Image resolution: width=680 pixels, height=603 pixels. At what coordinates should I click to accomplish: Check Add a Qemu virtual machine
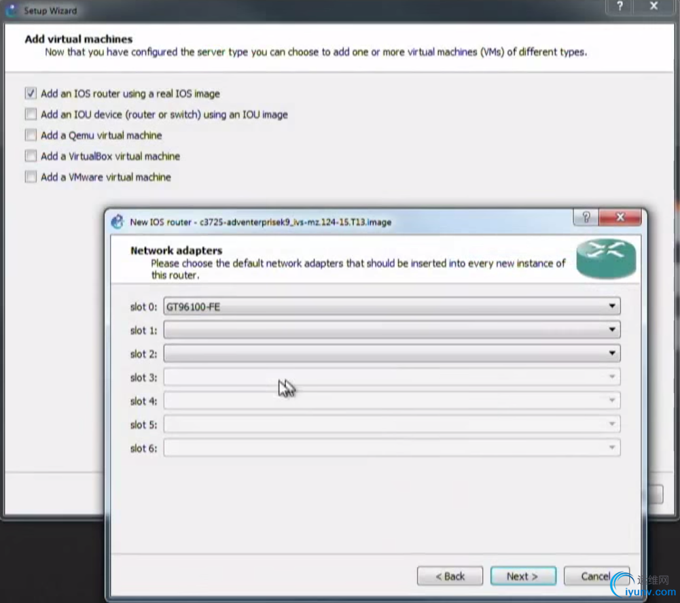pos(31,135)
